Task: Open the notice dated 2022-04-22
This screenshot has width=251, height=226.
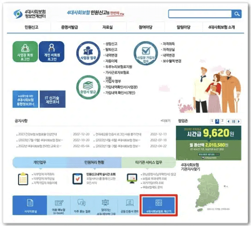Action: click(x=118, y=146)
